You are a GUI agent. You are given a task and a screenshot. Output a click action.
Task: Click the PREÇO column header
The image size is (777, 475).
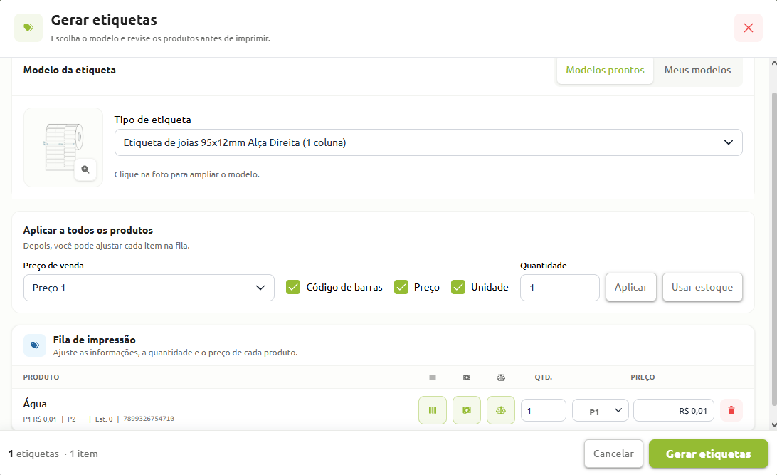(x=643, y=377)
